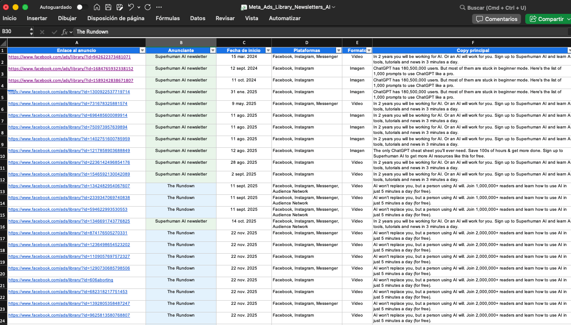Select the column C header
This screenshot has height=325, width=571.
244,43
